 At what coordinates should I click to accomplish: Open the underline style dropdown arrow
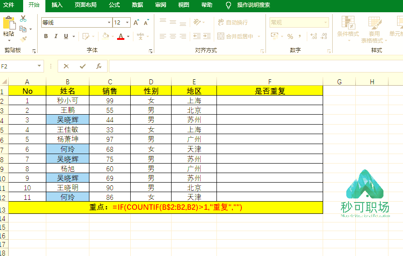[x=74, y=36]
